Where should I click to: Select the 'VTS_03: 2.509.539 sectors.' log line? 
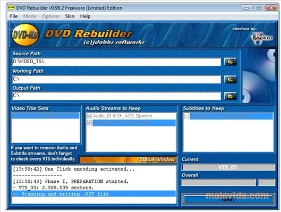point(54,188)
